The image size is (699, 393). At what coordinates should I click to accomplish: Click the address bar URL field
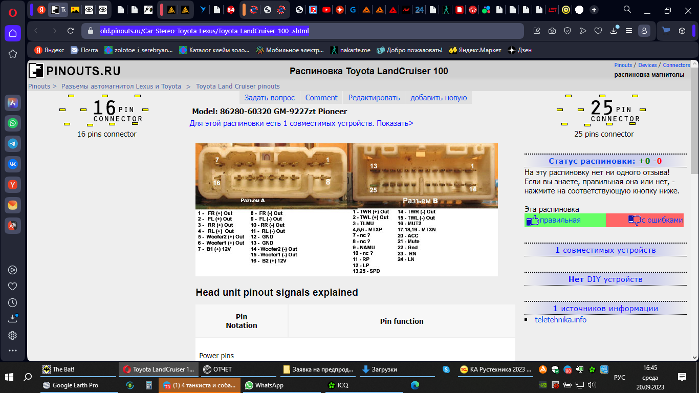coord(302,31)
